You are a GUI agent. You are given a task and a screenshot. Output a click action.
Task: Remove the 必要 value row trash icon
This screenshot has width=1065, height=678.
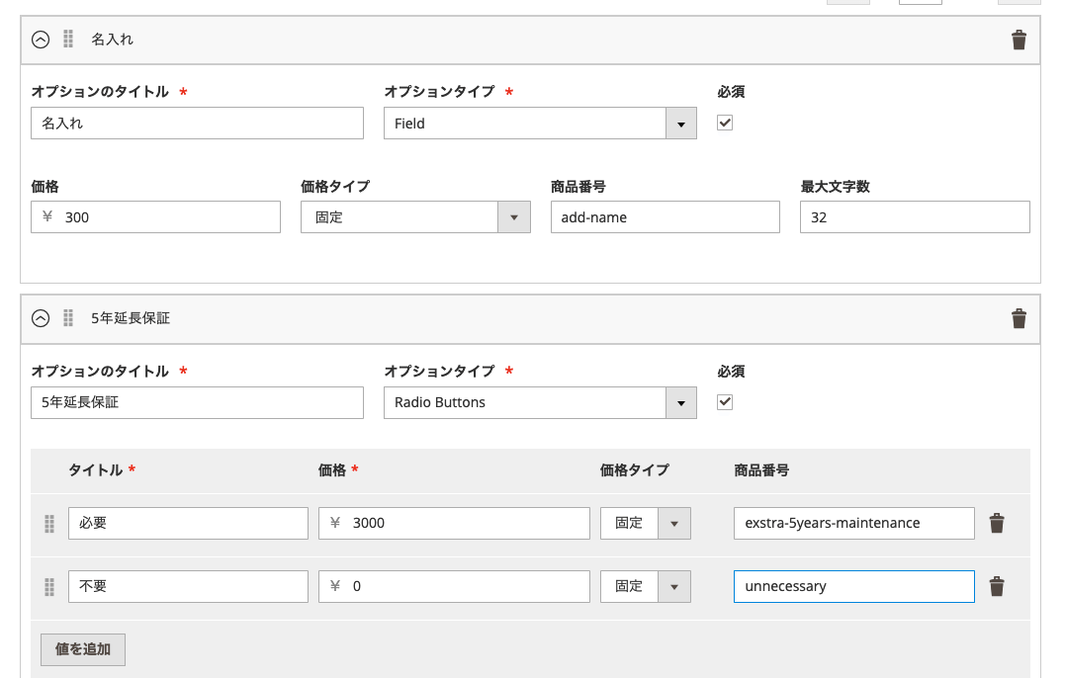[997, 523]
